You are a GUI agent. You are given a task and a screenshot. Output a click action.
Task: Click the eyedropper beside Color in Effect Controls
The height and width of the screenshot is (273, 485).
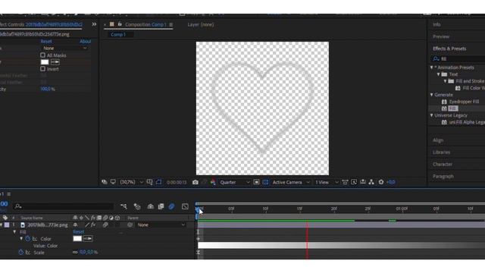55,62
